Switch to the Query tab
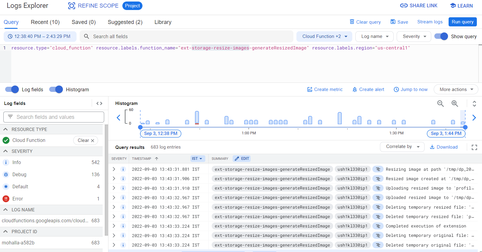 11,22
